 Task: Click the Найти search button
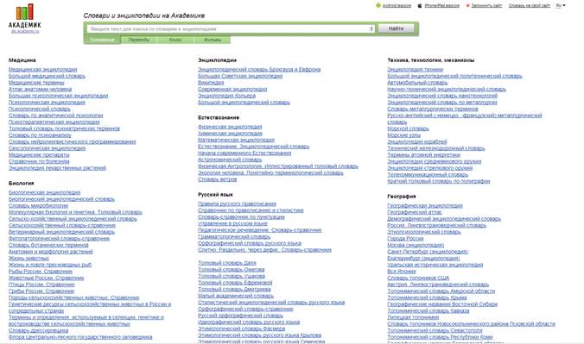tap(396, 28)
